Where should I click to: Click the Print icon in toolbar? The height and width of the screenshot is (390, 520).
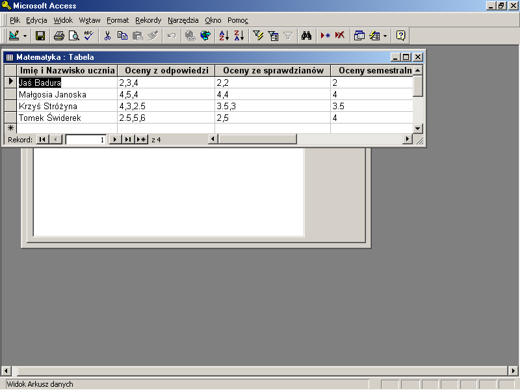[x=59, y=36]
